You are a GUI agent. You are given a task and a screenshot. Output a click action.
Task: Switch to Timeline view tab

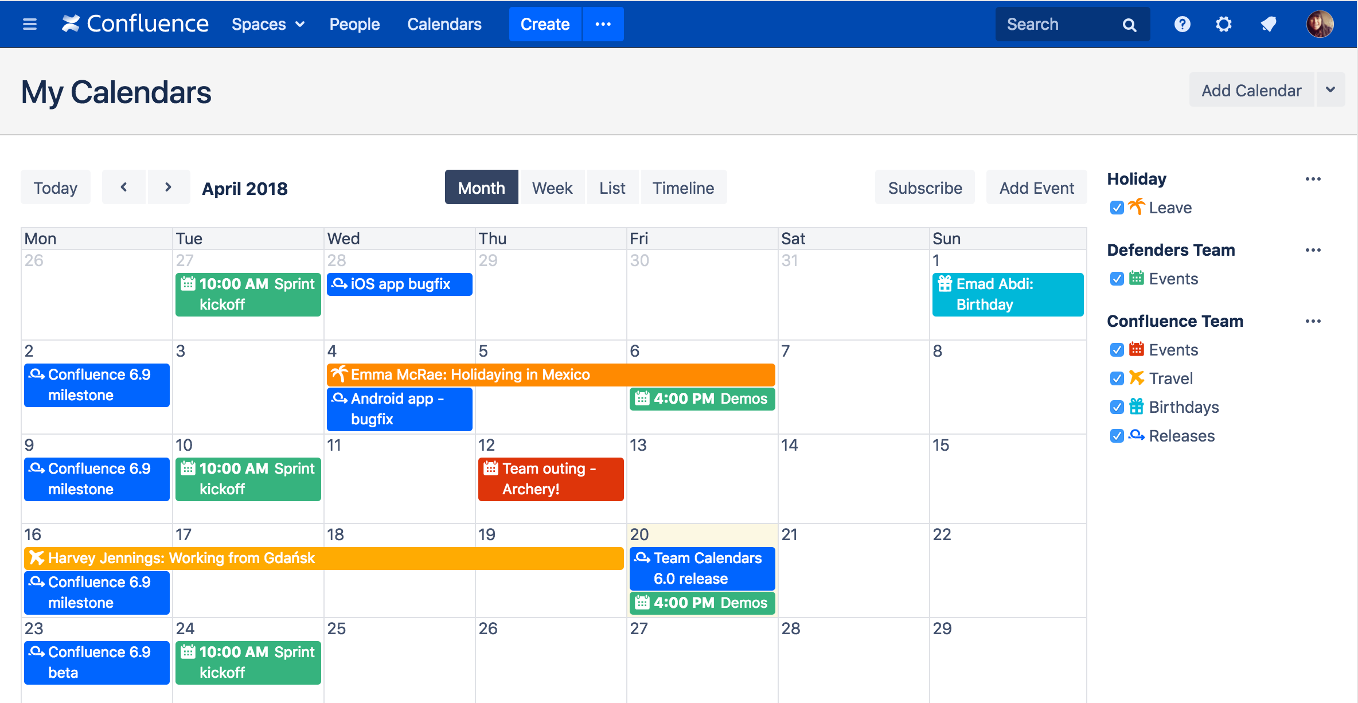point(683,188)
